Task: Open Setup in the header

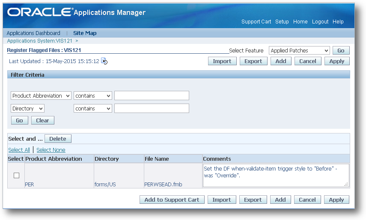Action: tap(282, 22)
